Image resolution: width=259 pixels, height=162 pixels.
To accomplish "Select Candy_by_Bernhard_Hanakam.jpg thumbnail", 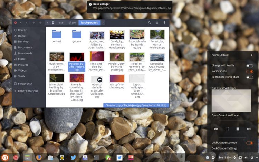I will point(117,35).
